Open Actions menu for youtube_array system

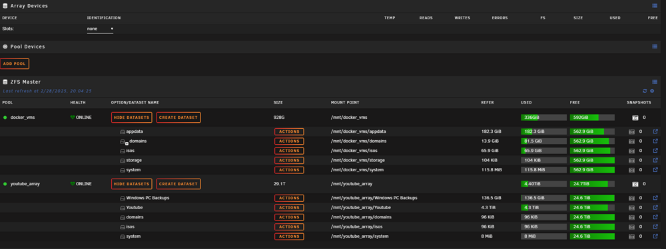point(289,236)
